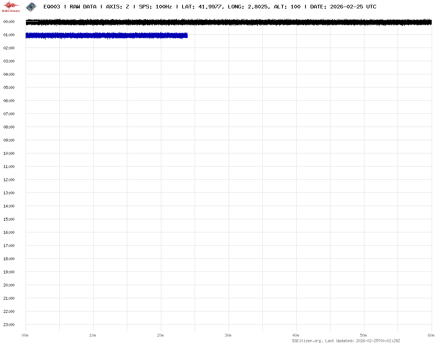The width and height of the screenshot is (439, 344).
Task: Select the EQ003 station name in header
Action: tap(52, 7)
